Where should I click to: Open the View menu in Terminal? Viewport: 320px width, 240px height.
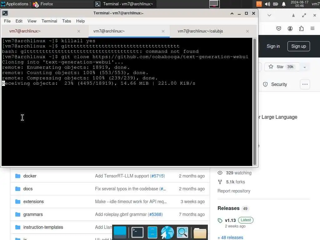pyautogui.click(x=32, y=21)
